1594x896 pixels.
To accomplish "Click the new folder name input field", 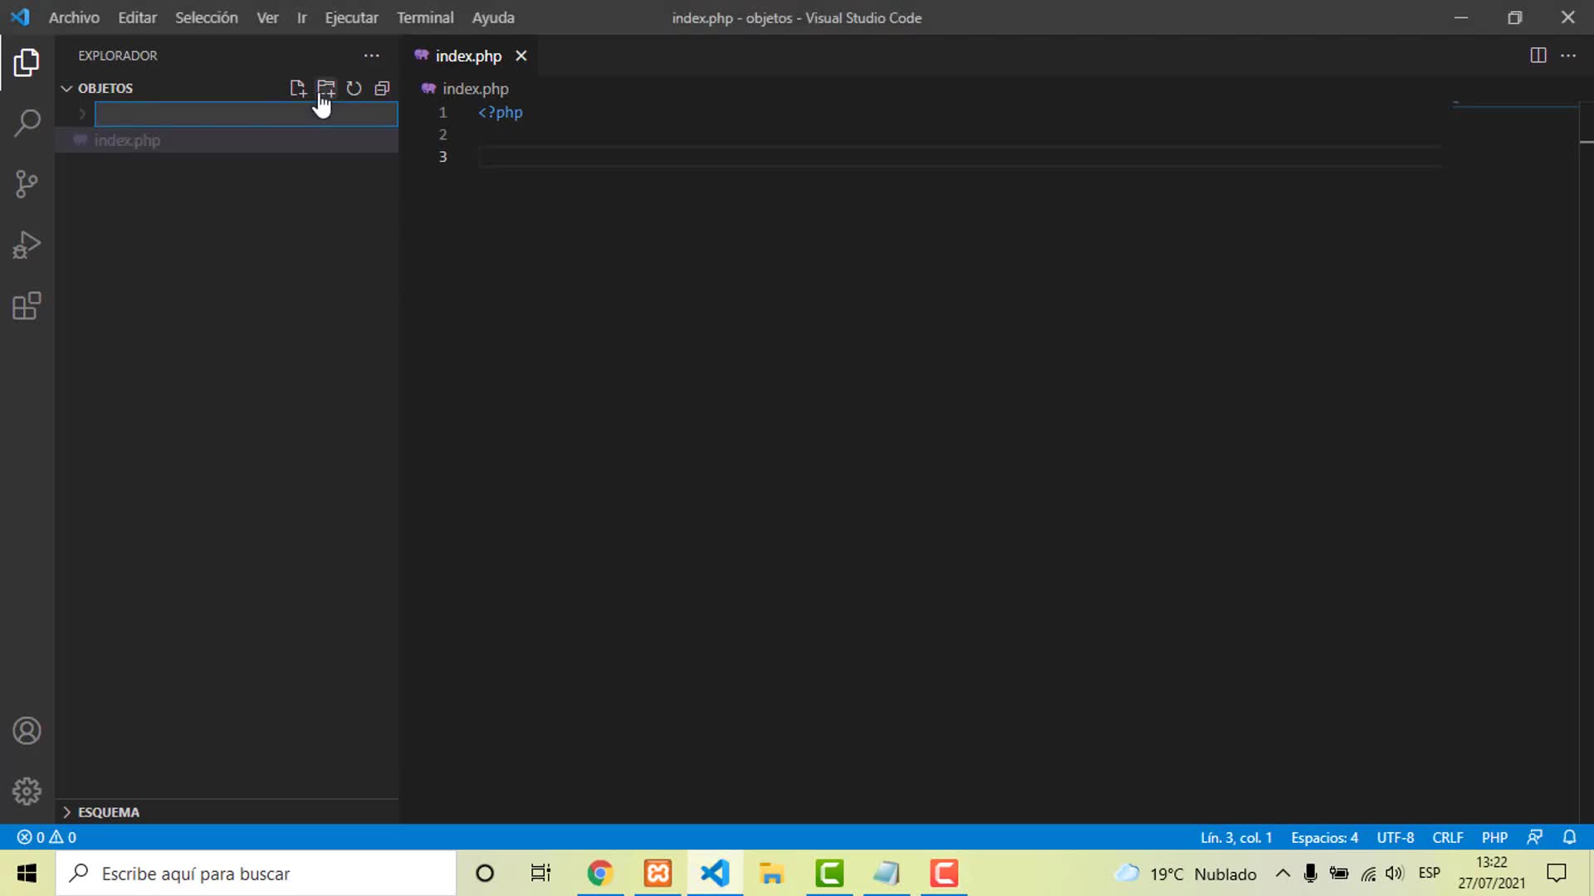I will [x=246, y=114].
